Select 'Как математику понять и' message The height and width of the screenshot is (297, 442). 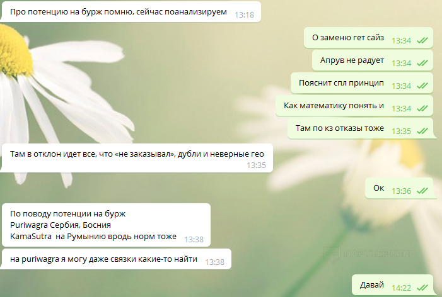pos(354,106)
